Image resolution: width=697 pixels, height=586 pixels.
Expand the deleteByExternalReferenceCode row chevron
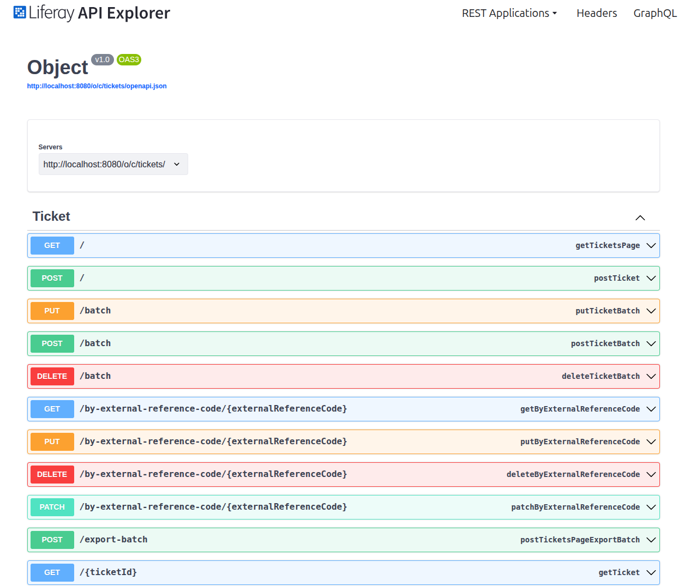(x=651, y=474)
